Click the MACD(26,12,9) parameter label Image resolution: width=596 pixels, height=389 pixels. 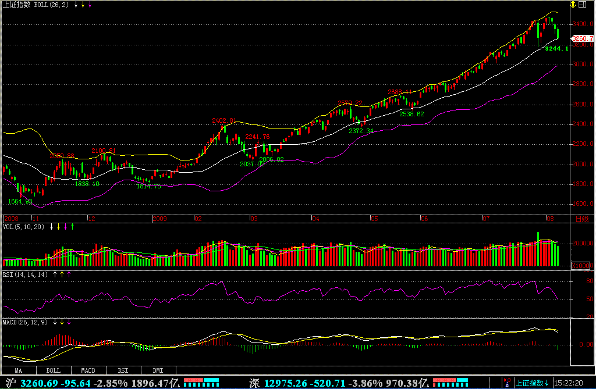25,322
